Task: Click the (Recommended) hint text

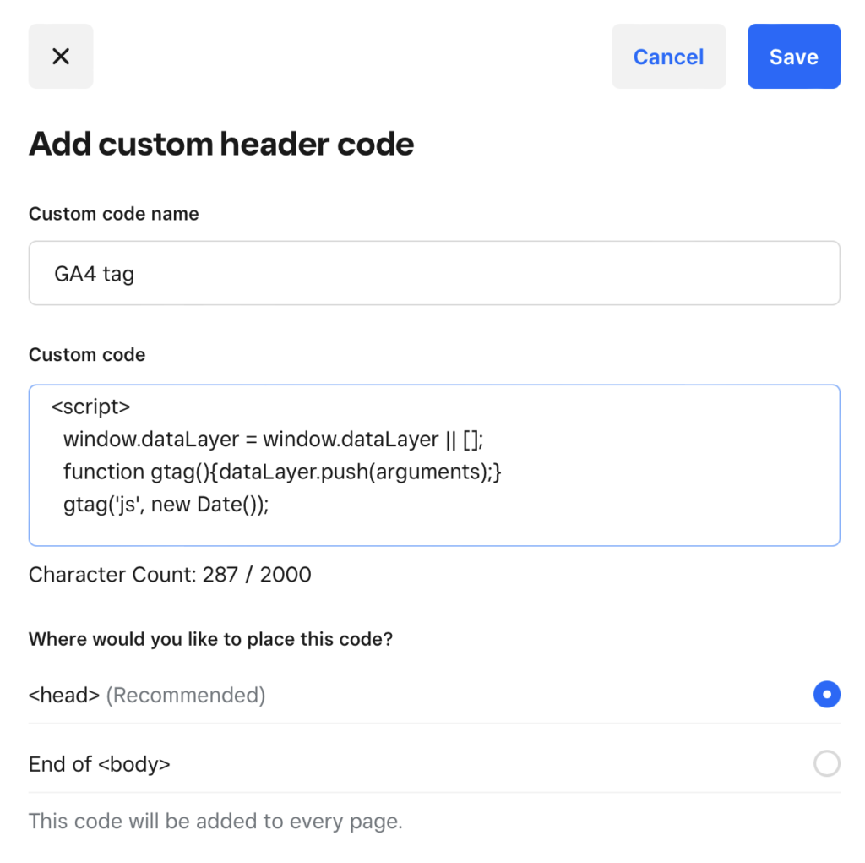Action: click(x=186, y=696)
